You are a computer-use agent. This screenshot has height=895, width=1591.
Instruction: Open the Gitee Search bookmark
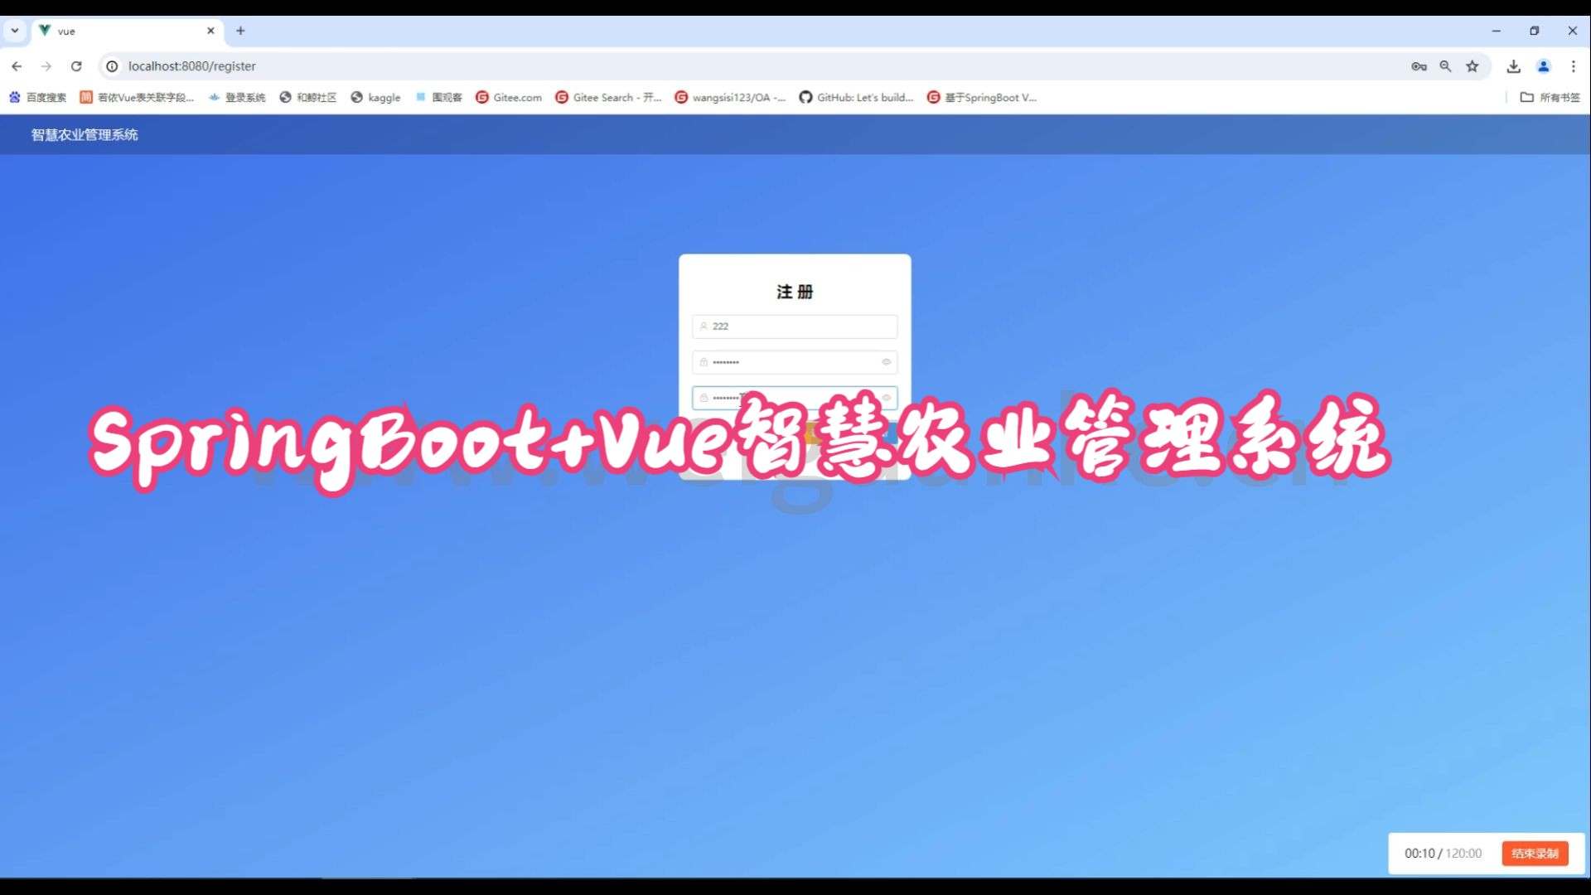[608, 98]
